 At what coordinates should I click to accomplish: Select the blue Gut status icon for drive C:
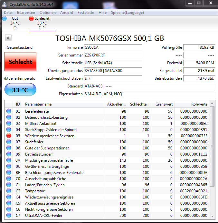pyautogui.click(x=4, y=18)
